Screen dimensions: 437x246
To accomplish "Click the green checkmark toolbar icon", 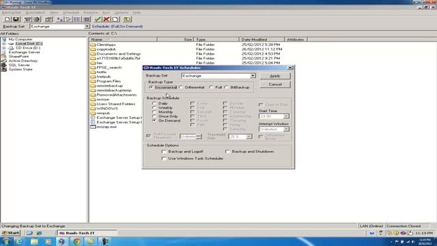I will tap(98, 19).
